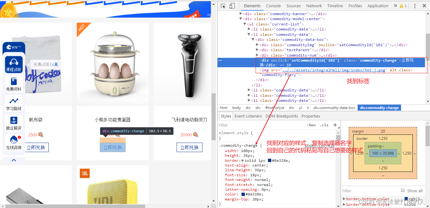Viewport: 430px width, 208px height.
Task: Activate the inspect element picker icon
Action: 223,6
